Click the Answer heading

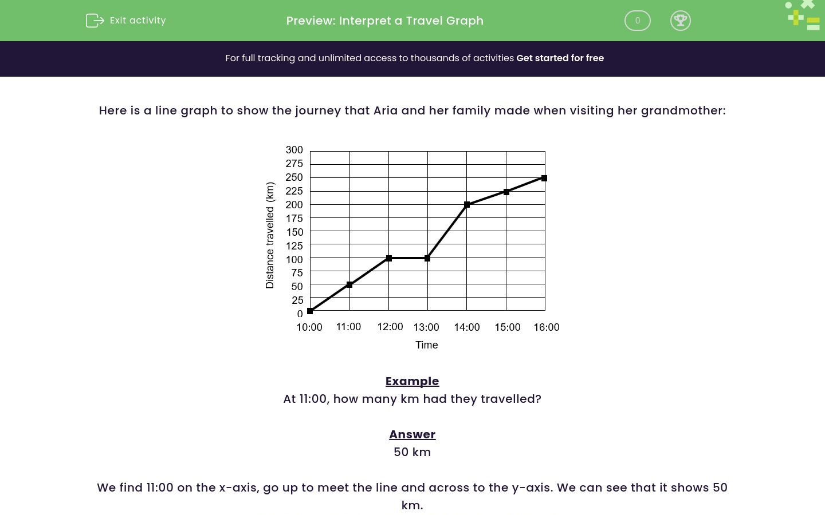coord(412,434)
